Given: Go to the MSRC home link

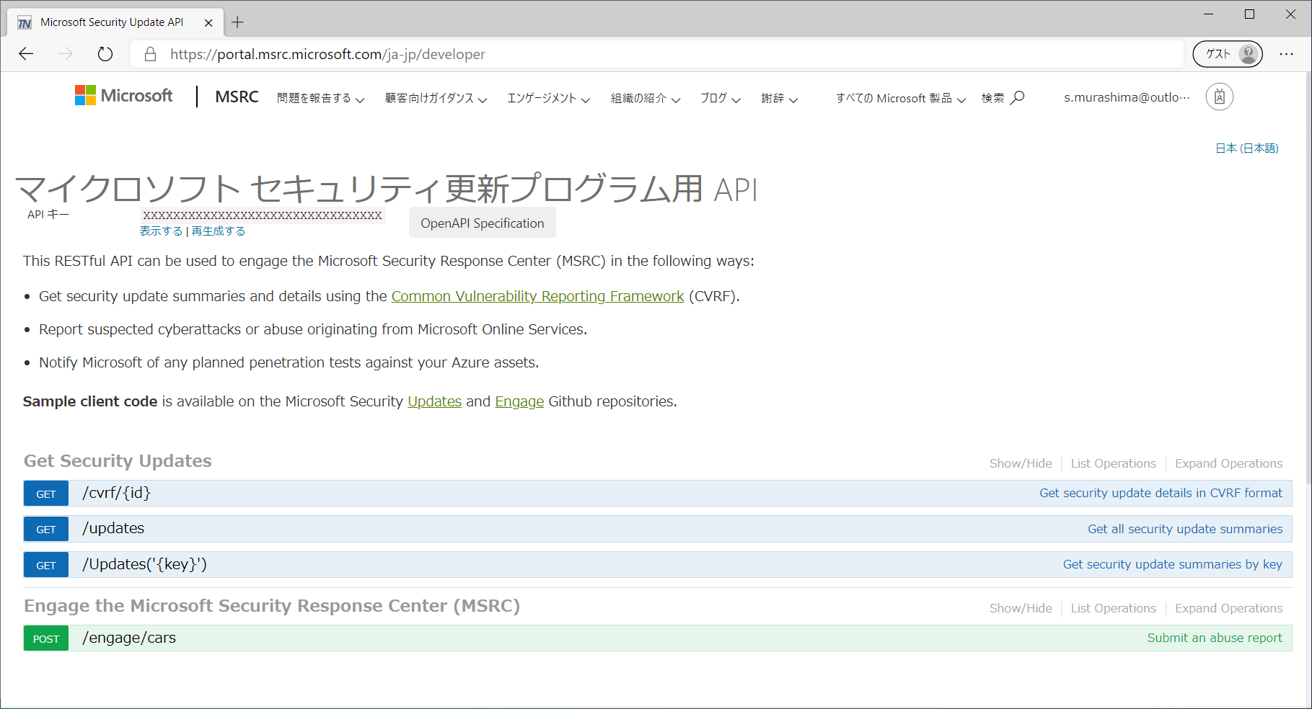Looking at the screenshot, I should click(237, 97).
